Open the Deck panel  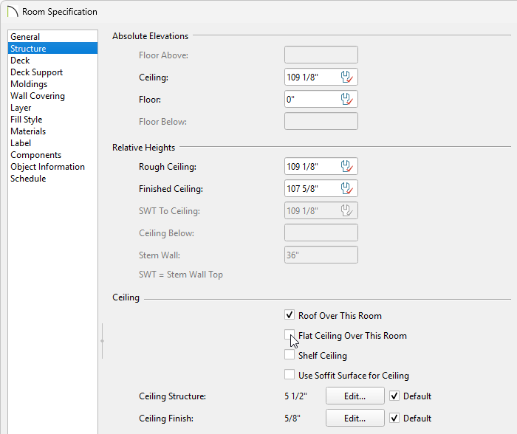[x=52, y=61]
